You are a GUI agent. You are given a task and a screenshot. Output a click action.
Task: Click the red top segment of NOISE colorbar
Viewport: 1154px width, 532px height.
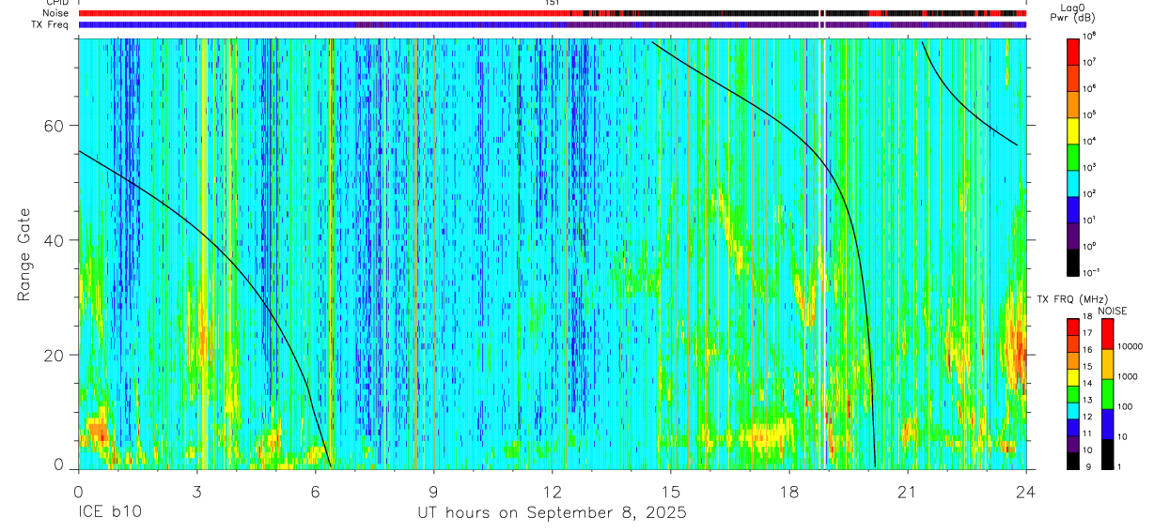point(1107,334)
